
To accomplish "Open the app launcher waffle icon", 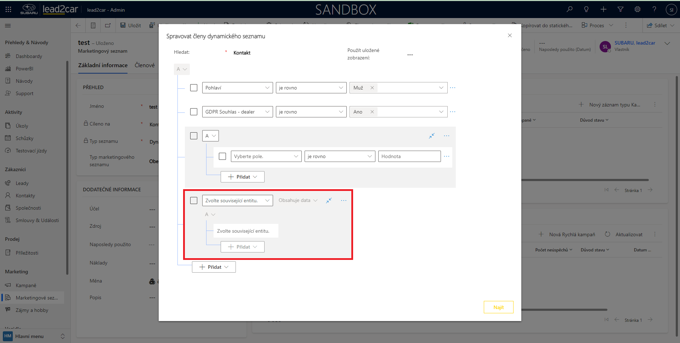I will (x=8, y=10).
